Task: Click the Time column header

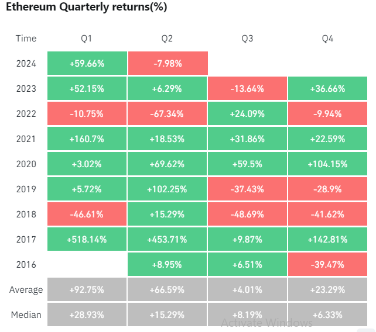Action: (26, 39)
